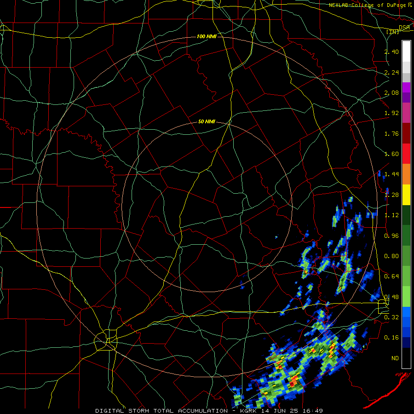This screenshot has width=414, height=414.
Task: Click the [IN] units label
Action: coord(393,32)
